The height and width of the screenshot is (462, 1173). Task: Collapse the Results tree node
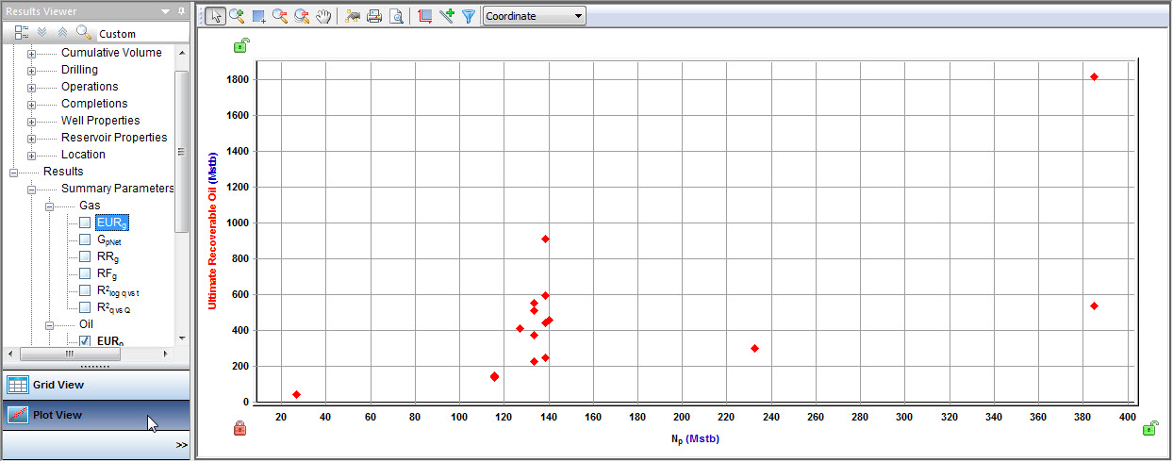click(14, 172)
